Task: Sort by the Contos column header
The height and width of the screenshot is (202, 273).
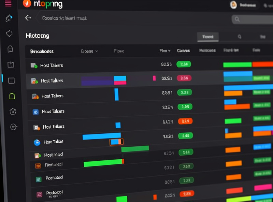Action: pos(183,50)
